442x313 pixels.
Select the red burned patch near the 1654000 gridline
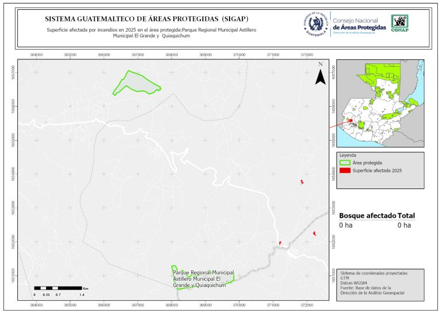pyautogui.click(x=302, y=182)
